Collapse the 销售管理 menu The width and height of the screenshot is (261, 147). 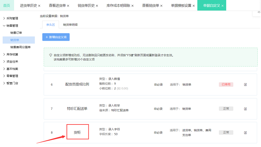coord(12,26)
